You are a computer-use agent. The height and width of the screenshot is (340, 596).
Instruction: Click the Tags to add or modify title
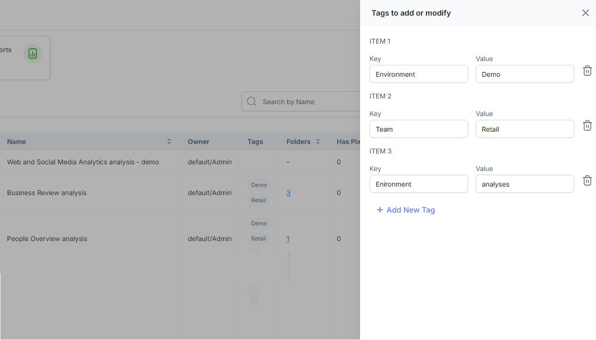[x=411, y=13]
